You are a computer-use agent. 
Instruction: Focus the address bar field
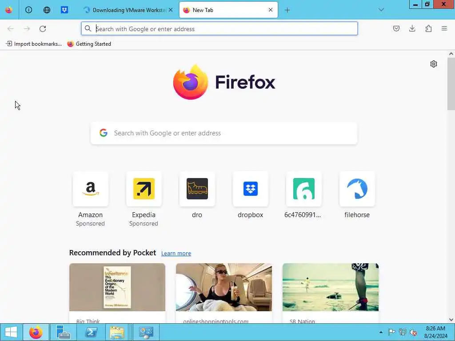220,29
